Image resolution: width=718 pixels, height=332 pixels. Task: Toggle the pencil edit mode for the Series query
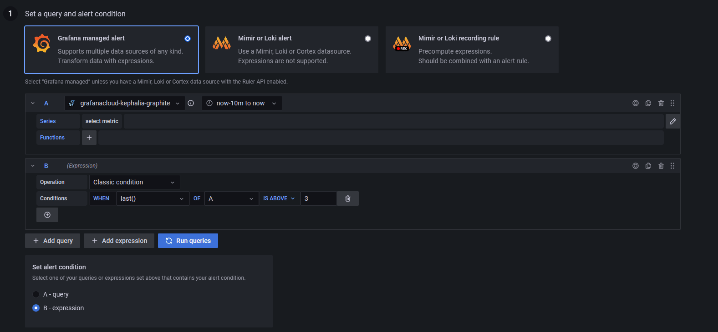pos(672,121)
